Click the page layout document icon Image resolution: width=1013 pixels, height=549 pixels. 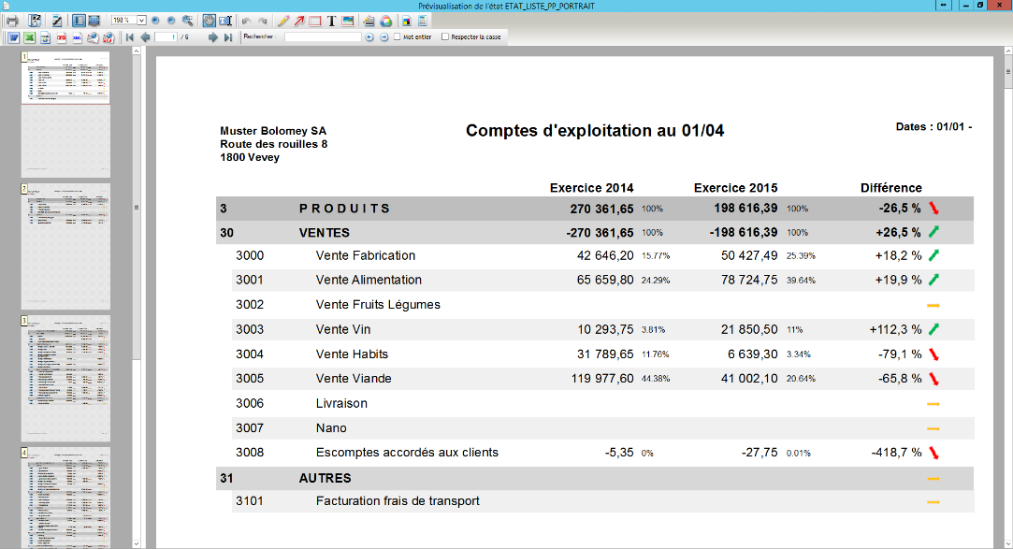(422, 21)
